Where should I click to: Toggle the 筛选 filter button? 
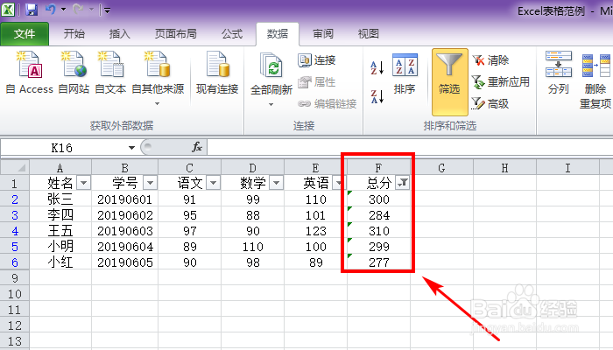tap(449, 82)
